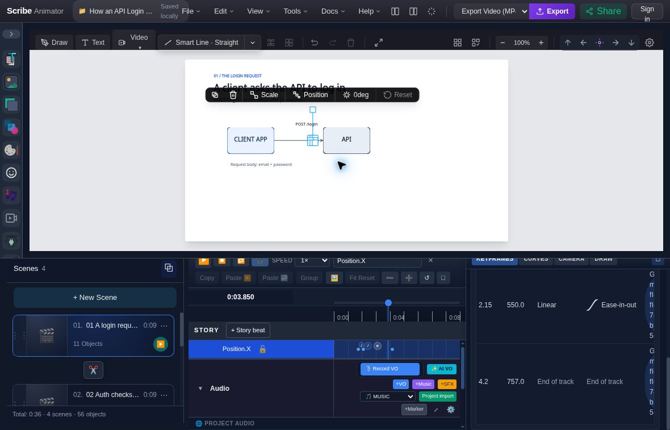The width and height of the screenshot is (670, 430).
Task: Zoom in with the plus icon
Action: point(541,42)
